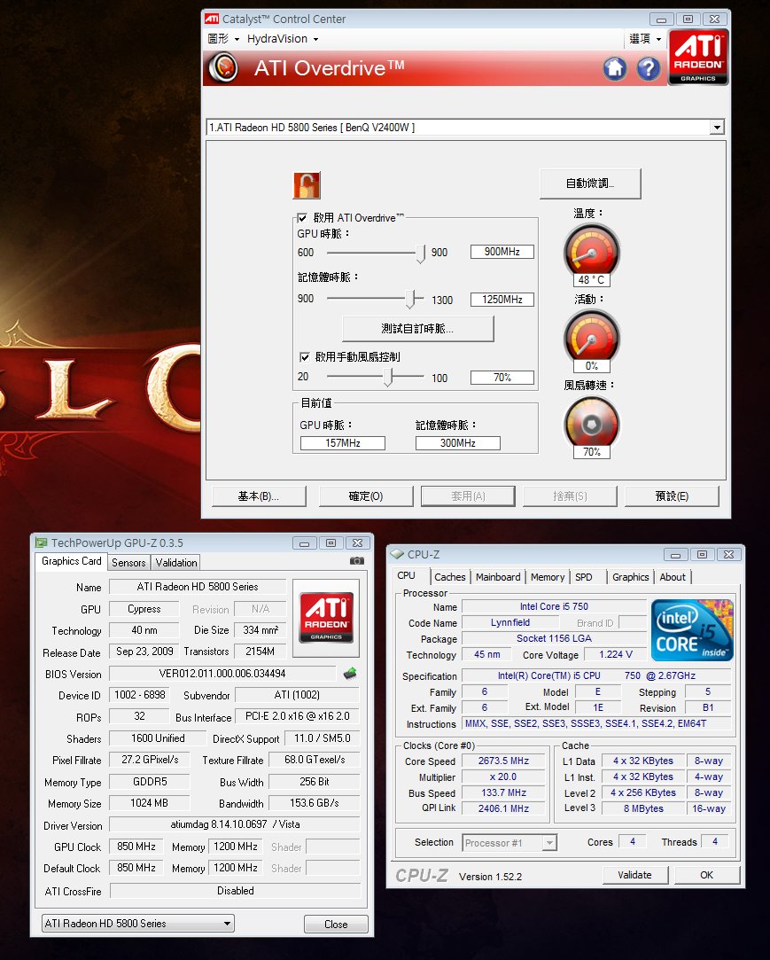Viewport: 770px width, 960px height.
Task: Click the 48 °C temperature readout
Action: pyautogui.click(x=591, y=280)
